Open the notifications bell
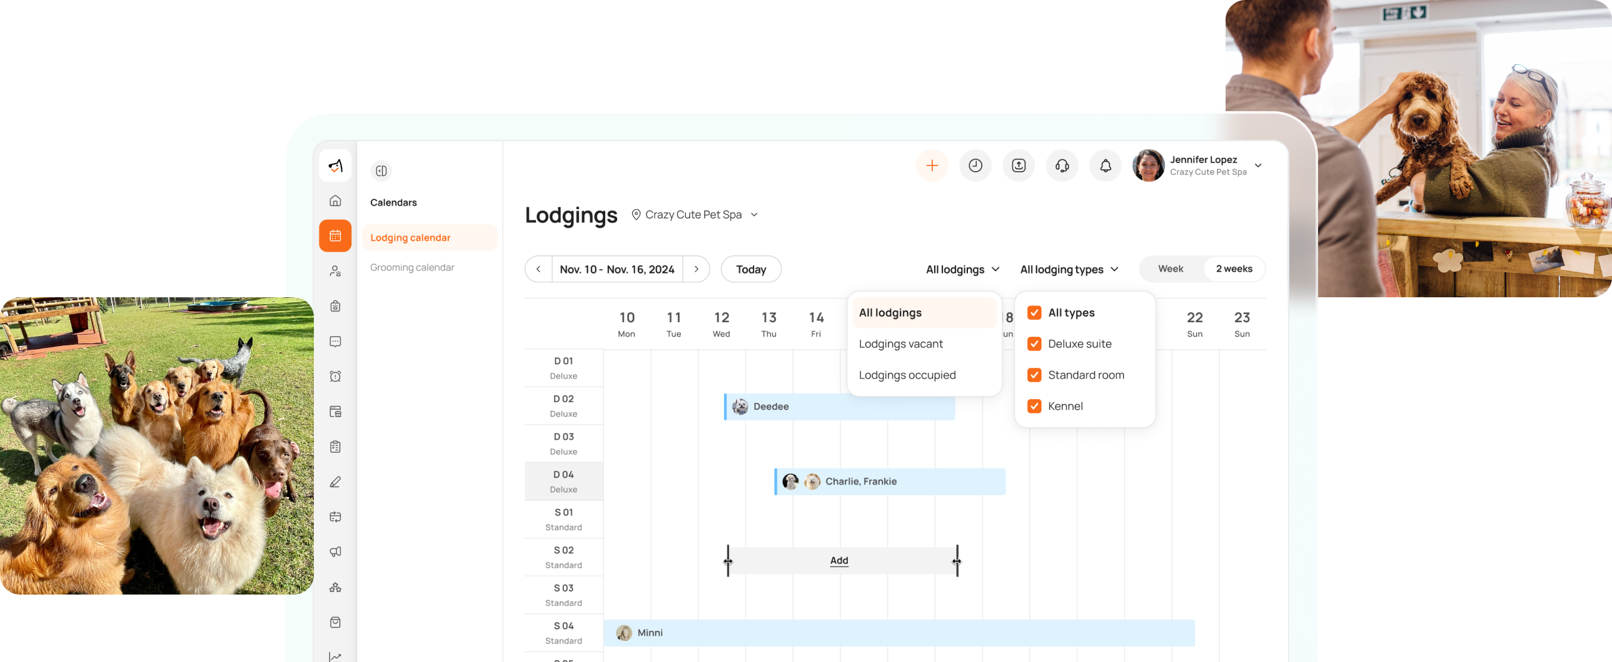Image resolution: width=1612 pixels, height=662 pixels. point(1105,165)
